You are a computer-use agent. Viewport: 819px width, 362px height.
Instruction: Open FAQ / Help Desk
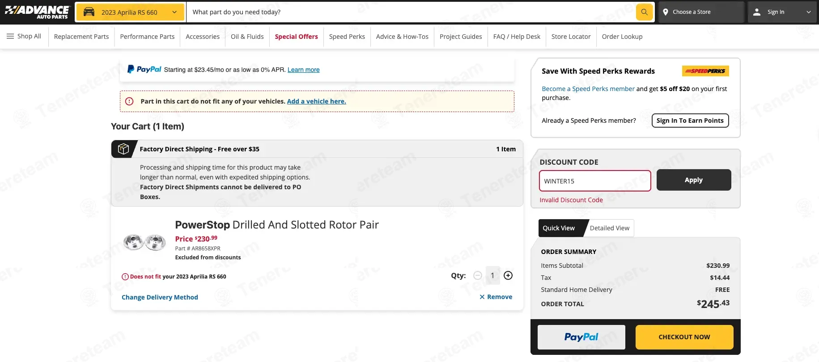(x=517, y=37)
